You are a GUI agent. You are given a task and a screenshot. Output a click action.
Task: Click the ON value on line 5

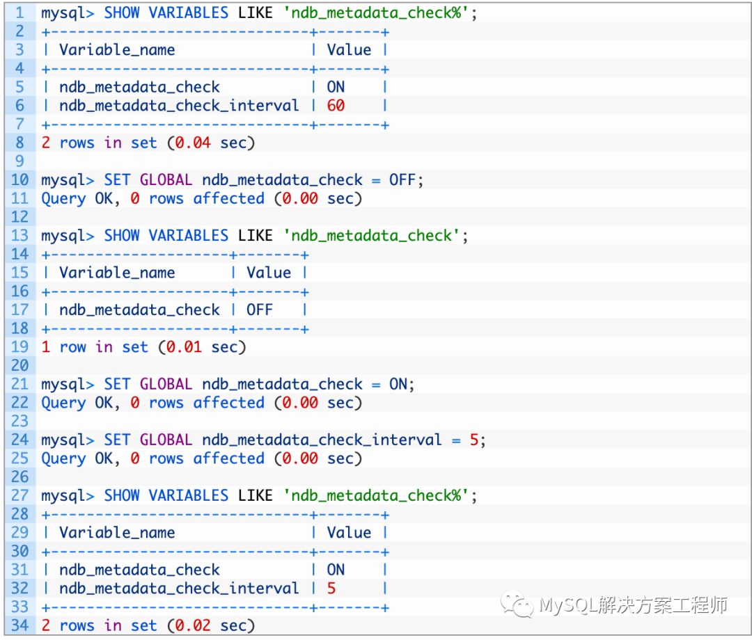coord(336,87)
